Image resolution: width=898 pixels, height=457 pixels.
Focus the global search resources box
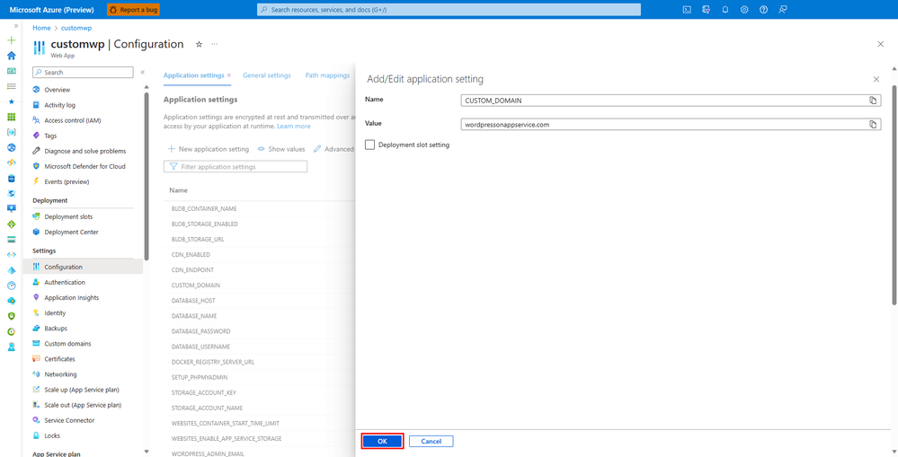coord(449,10)
